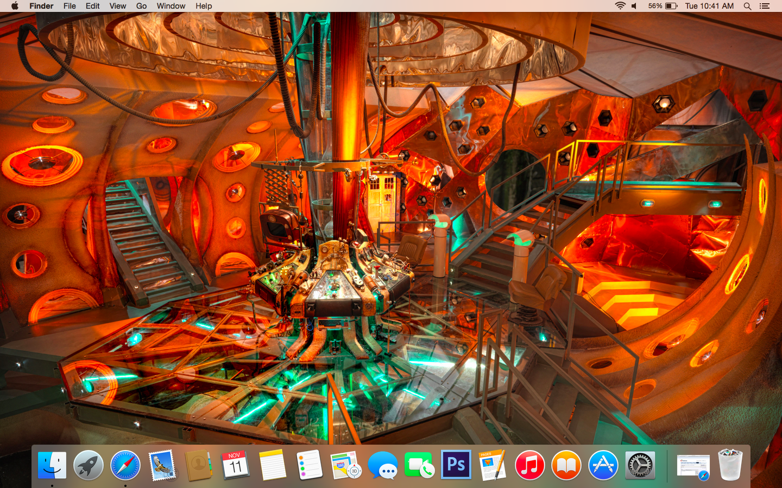The image size is (782, 488).
Task: Open Contacts book icon in dock
Action: pos(199,465)
